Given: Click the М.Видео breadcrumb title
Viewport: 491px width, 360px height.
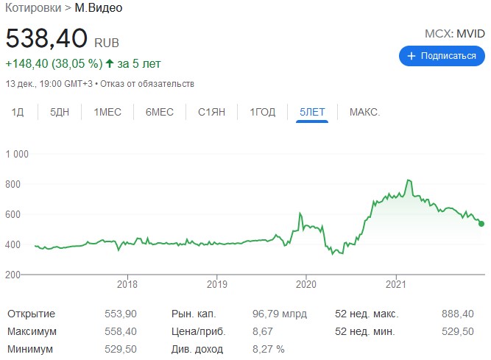Looking at the screenshot, I should (x=99, y=8).
